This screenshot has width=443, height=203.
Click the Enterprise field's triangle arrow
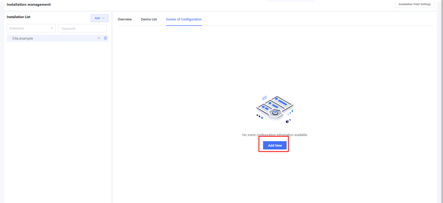[52, 28]
